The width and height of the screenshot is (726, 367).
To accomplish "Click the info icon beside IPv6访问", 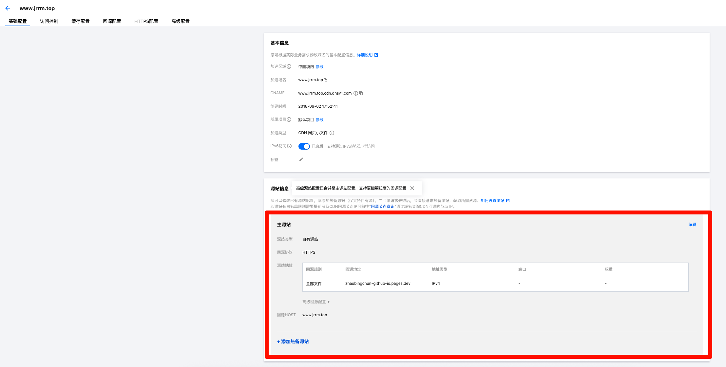I will (x=289, y=146).
